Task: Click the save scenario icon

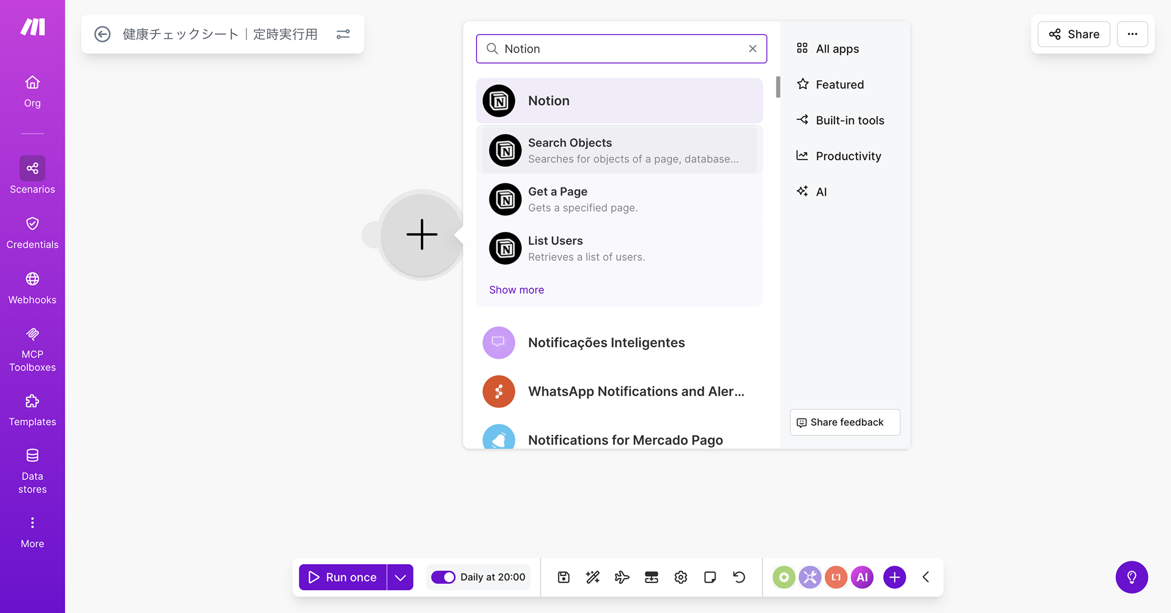Action: click(563, 577)
